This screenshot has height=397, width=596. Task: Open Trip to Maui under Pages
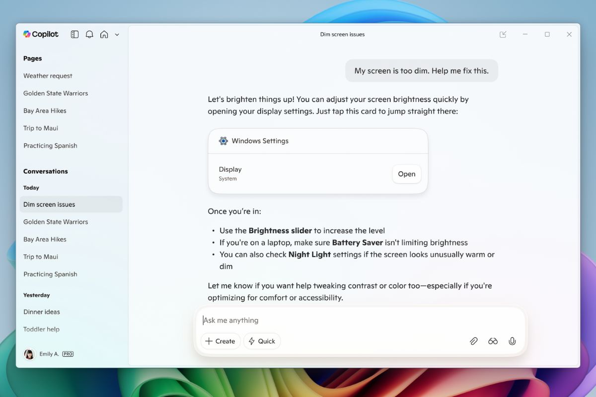(x=41, y=128)
